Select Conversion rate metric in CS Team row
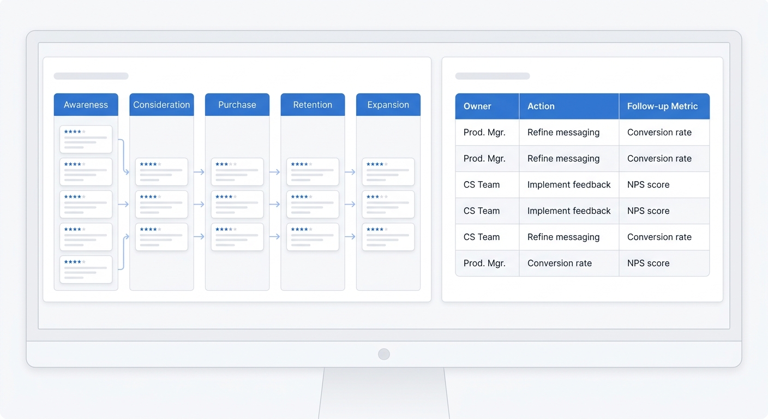768x419 pixels. [664, 237]
